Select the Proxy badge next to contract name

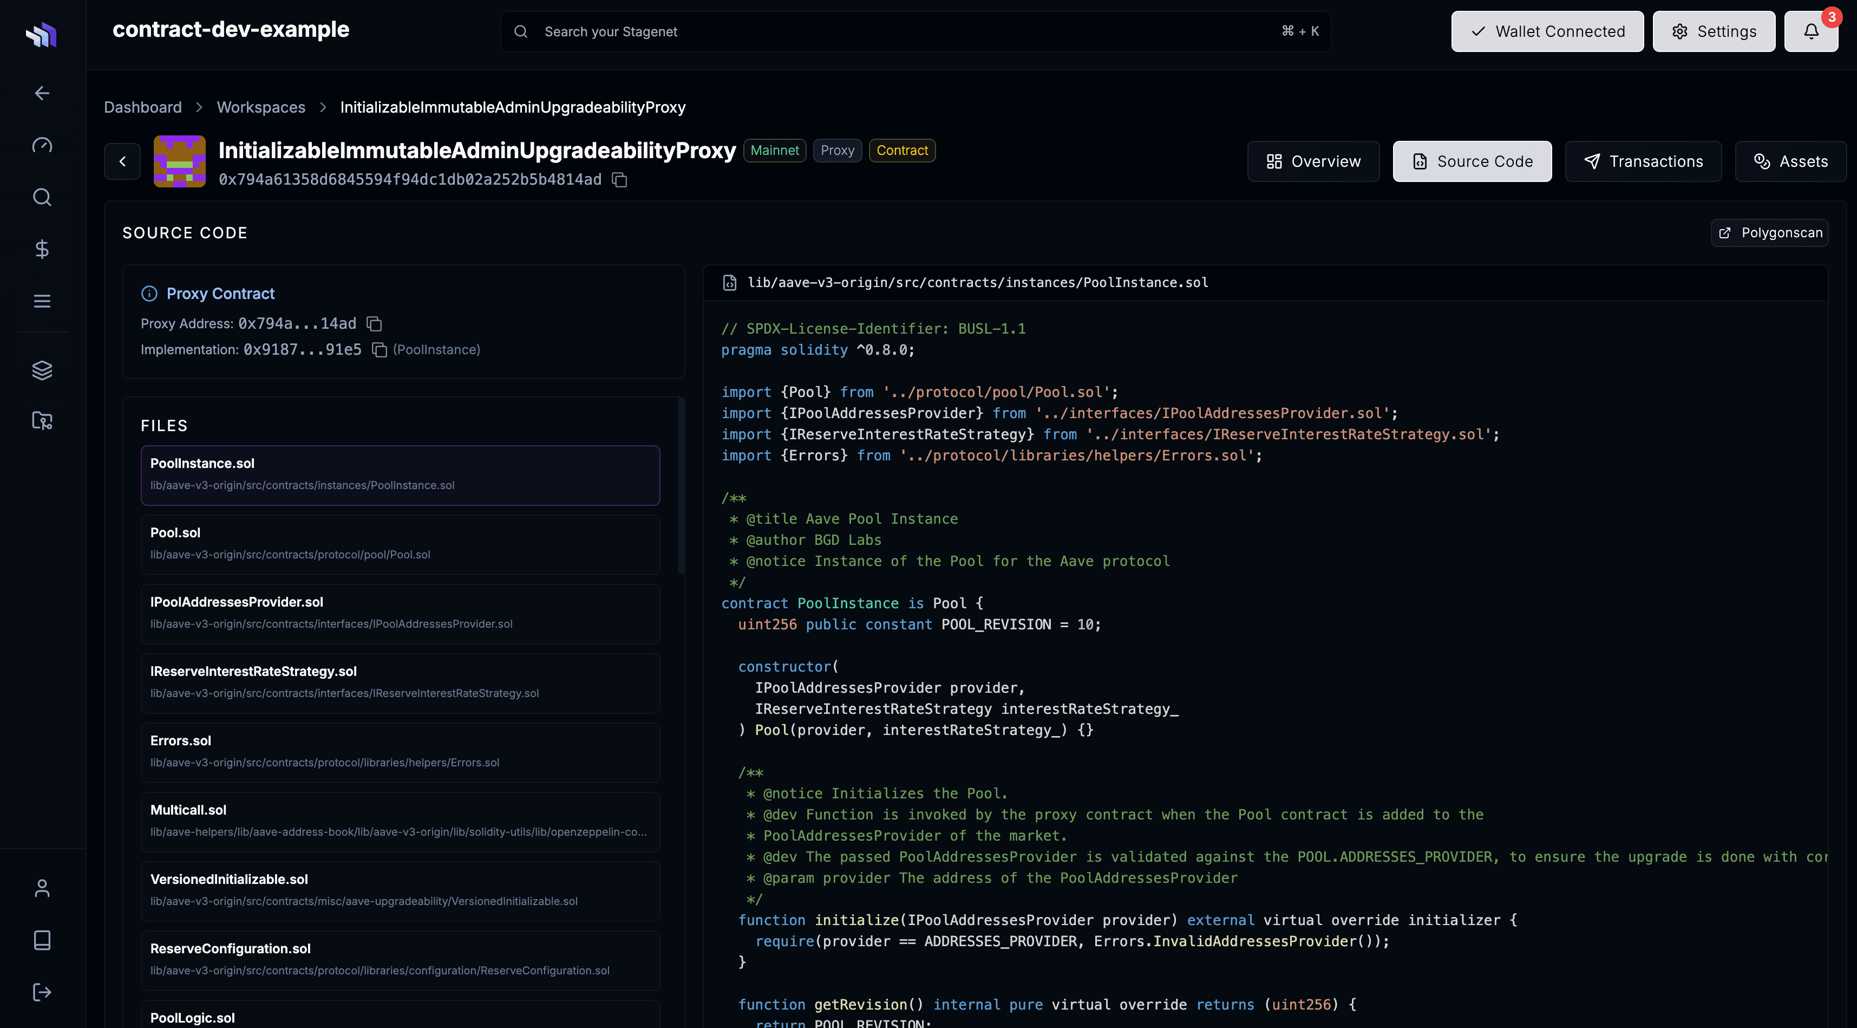[x=837, y=150]
